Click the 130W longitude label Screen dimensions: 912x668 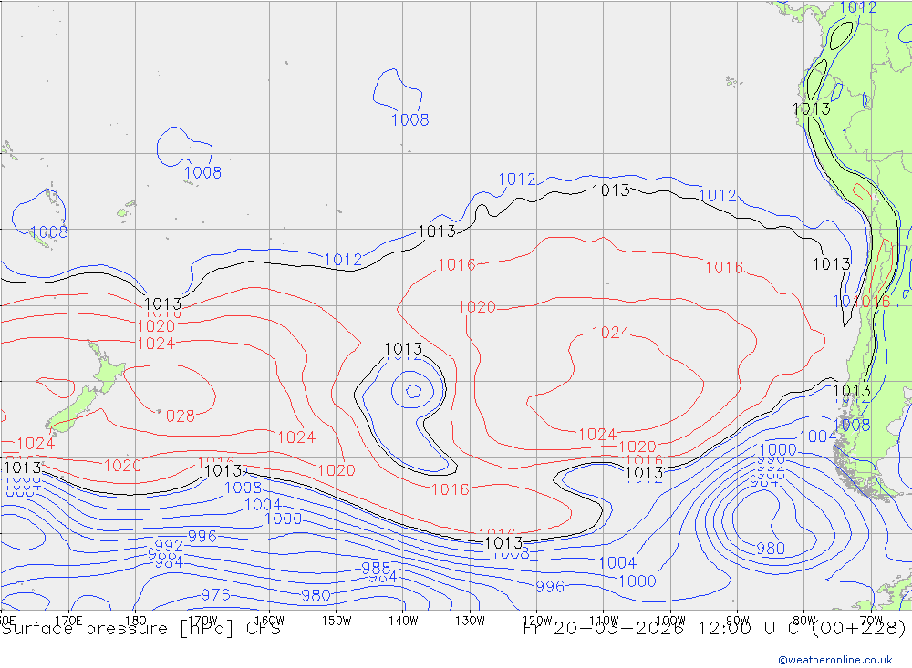pos(470,621)
